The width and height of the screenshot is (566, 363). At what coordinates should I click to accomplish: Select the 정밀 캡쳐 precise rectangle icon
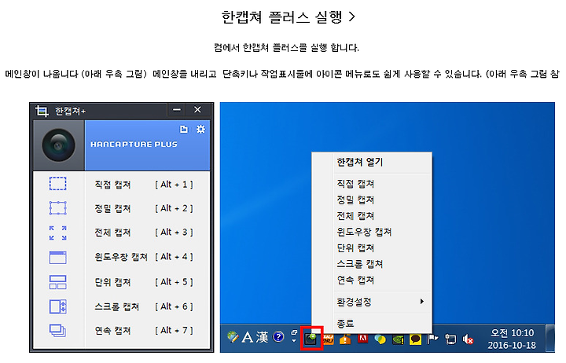pos(57,208)
